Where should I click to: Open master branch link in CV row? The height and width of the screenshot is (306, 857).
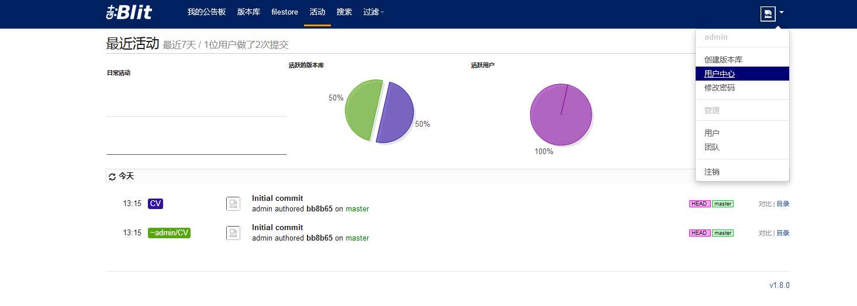click(x=357, y=208)
